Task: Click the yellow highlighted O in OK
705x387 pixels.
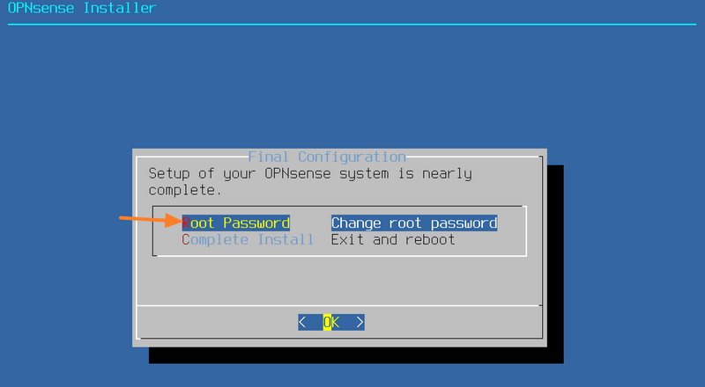Action: point(327,322)
